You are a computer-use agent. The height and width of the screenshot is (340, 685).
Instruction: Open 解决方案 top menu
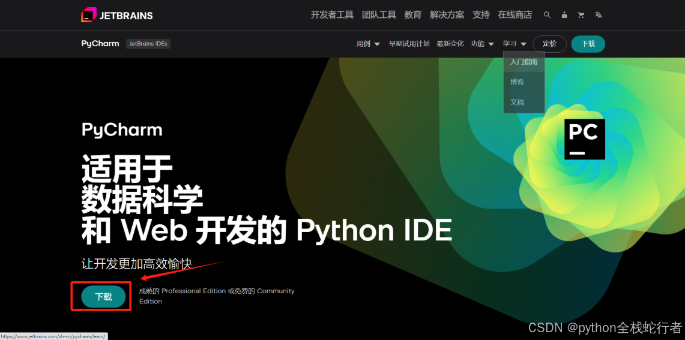pos(447,15)
